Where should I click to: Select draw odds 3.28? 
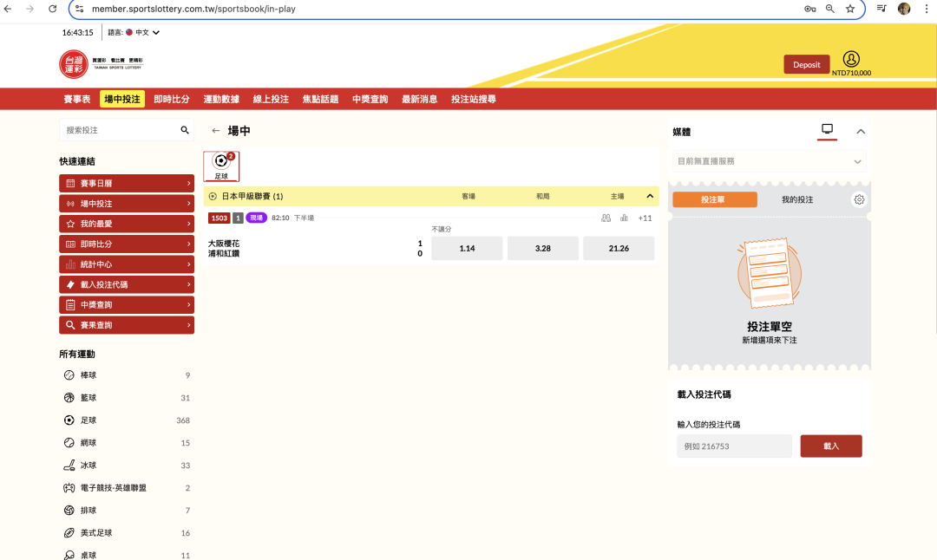pos(542,248)
